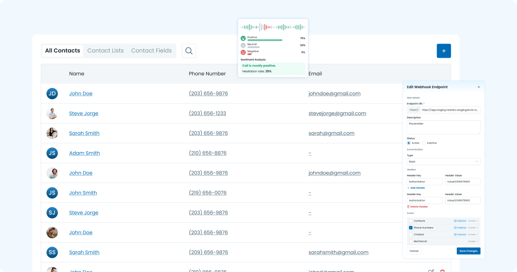
Task: Click the Description text area
Action: pos(443,127)
